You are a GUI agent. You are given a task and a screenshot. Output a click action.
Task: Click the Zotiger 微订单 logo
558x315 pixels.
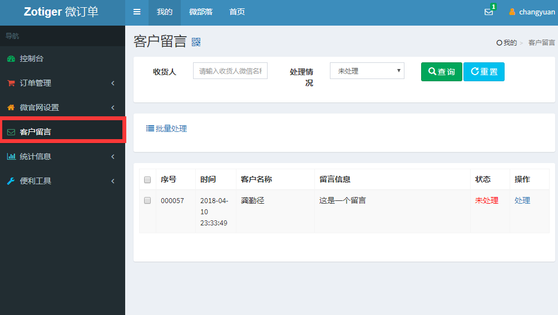tap(61, 12)
